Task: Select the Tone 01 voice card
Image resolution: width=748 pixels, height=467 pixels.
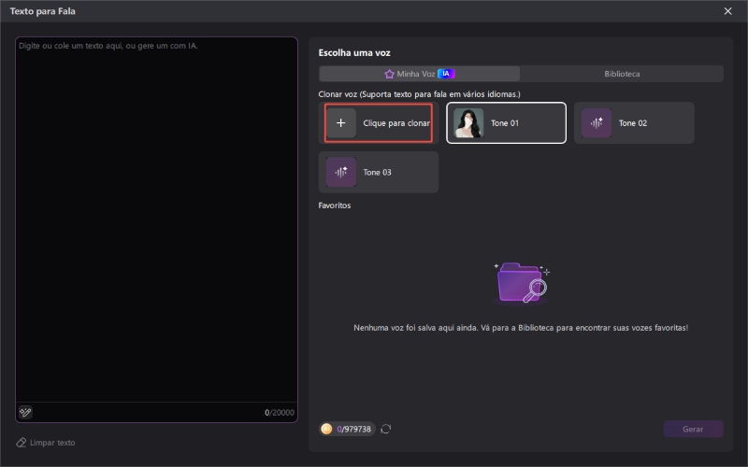Action: [x=506, y=123]
